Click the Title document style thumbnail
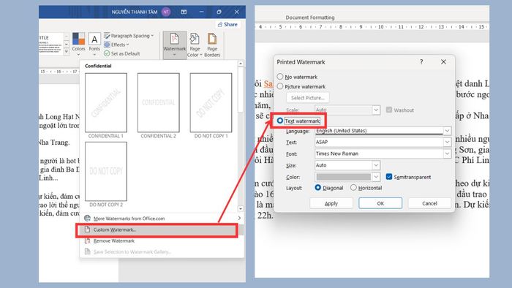This screenshot has width=512, height=288. tap(51, 43)
